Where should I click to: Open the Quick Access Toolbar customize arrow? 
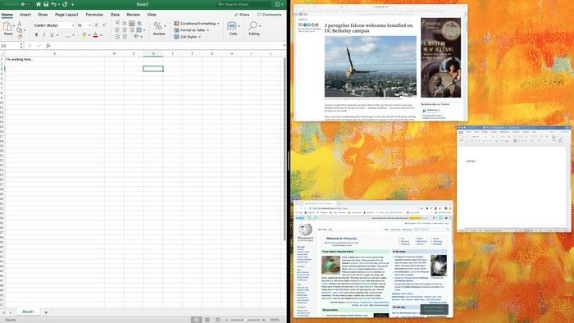tap(72, 4)
